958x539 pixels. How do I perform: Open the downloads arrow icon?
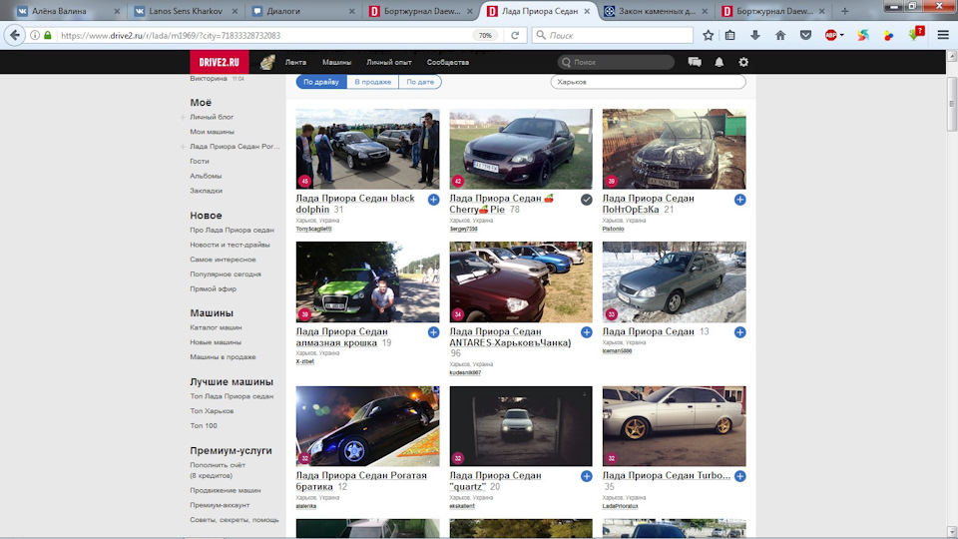tap(755, 36)
